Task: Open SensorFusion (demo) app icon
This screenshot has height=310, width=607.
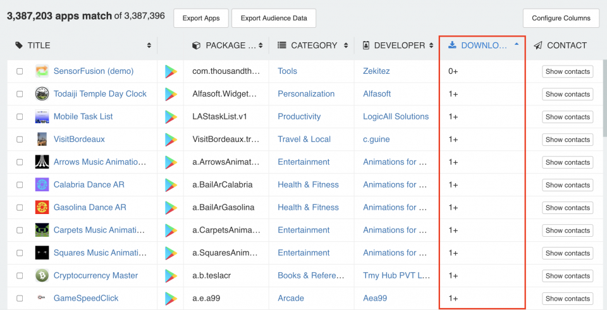Action: pyautogui.click(x=42, y=71)
